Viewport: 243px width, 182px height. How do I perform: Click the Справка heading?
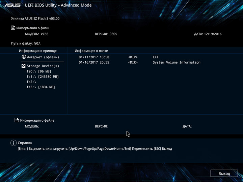pos(25,143)
